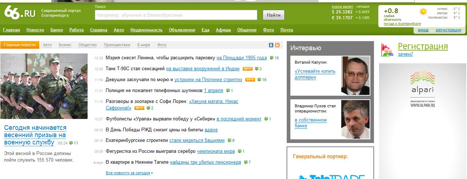
Task: Open the в последний момент news link
Action: pos(239,119)
